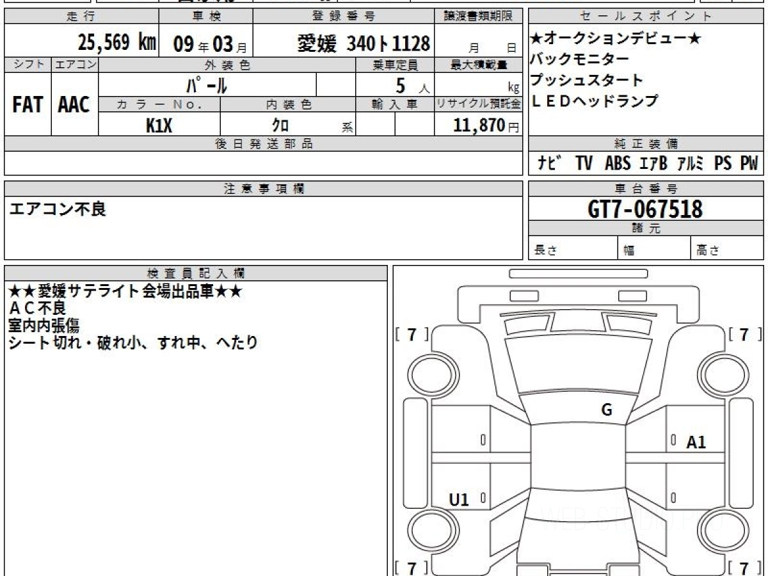Click the A1 damage mark on the diagram

tap(696, 442)
